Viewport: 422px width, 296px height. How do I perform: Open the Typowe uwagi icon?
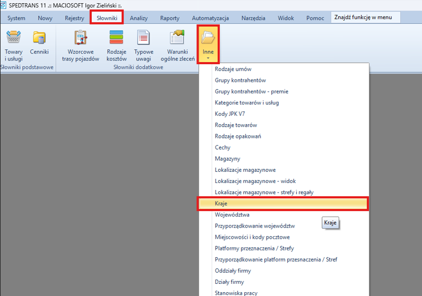pyautogui.click(x=143, y=39)
